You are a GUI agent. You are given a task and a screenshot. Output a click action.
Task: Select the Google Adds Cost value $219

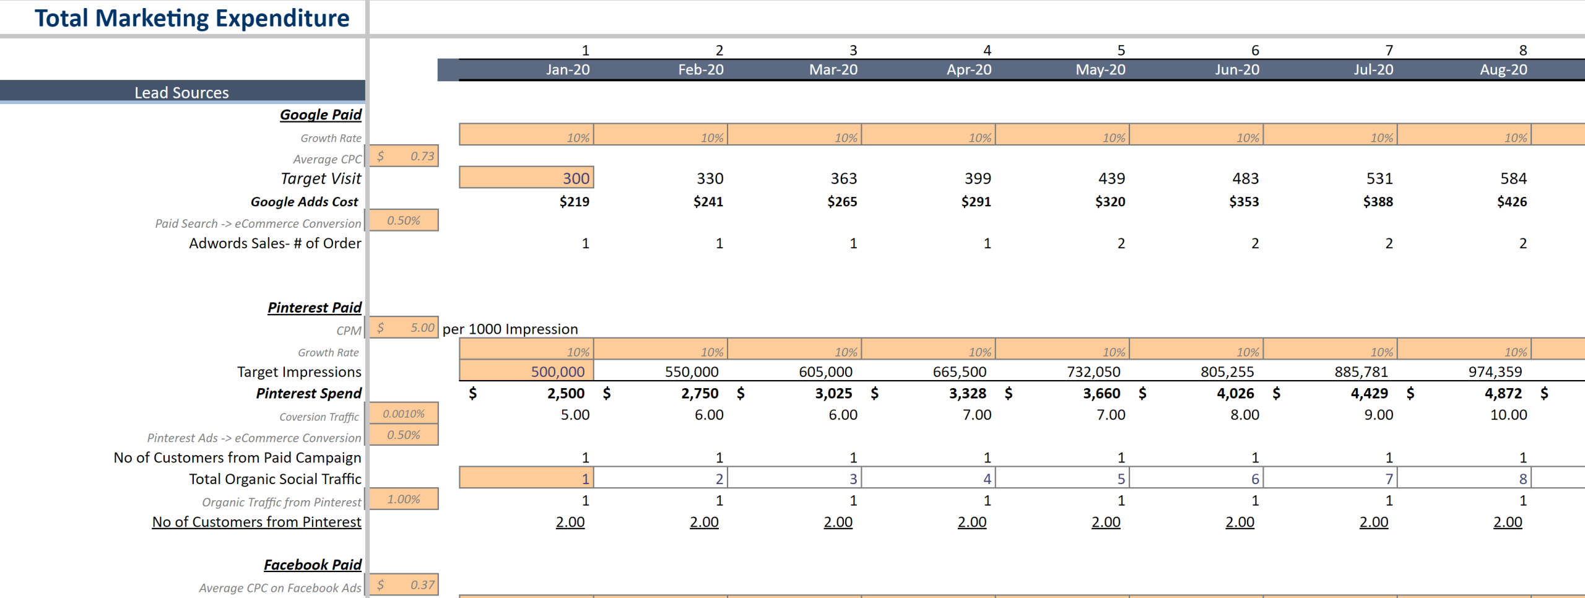pyautogui.click(x=574, y=201)
